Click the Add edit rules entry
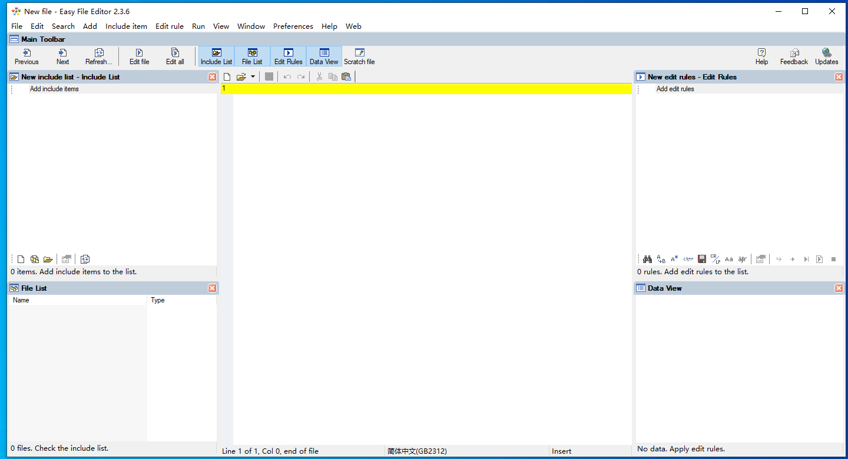848x459 pixels. (x=675, y=89)
